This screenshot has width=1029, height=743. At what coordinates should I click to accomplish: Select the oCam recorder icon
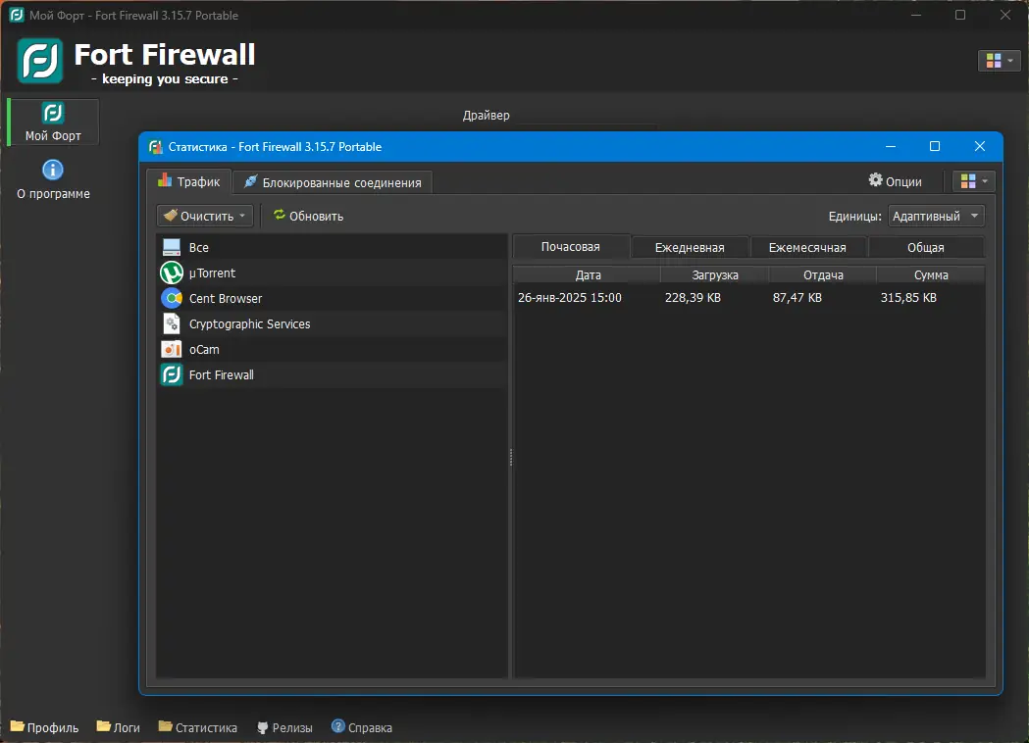point(172,350)
